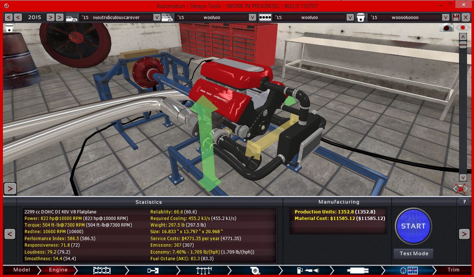The image size is (474, 277).
Task: Toggle the crossed camera icon below the viewport
Action: tap(460, 189)
